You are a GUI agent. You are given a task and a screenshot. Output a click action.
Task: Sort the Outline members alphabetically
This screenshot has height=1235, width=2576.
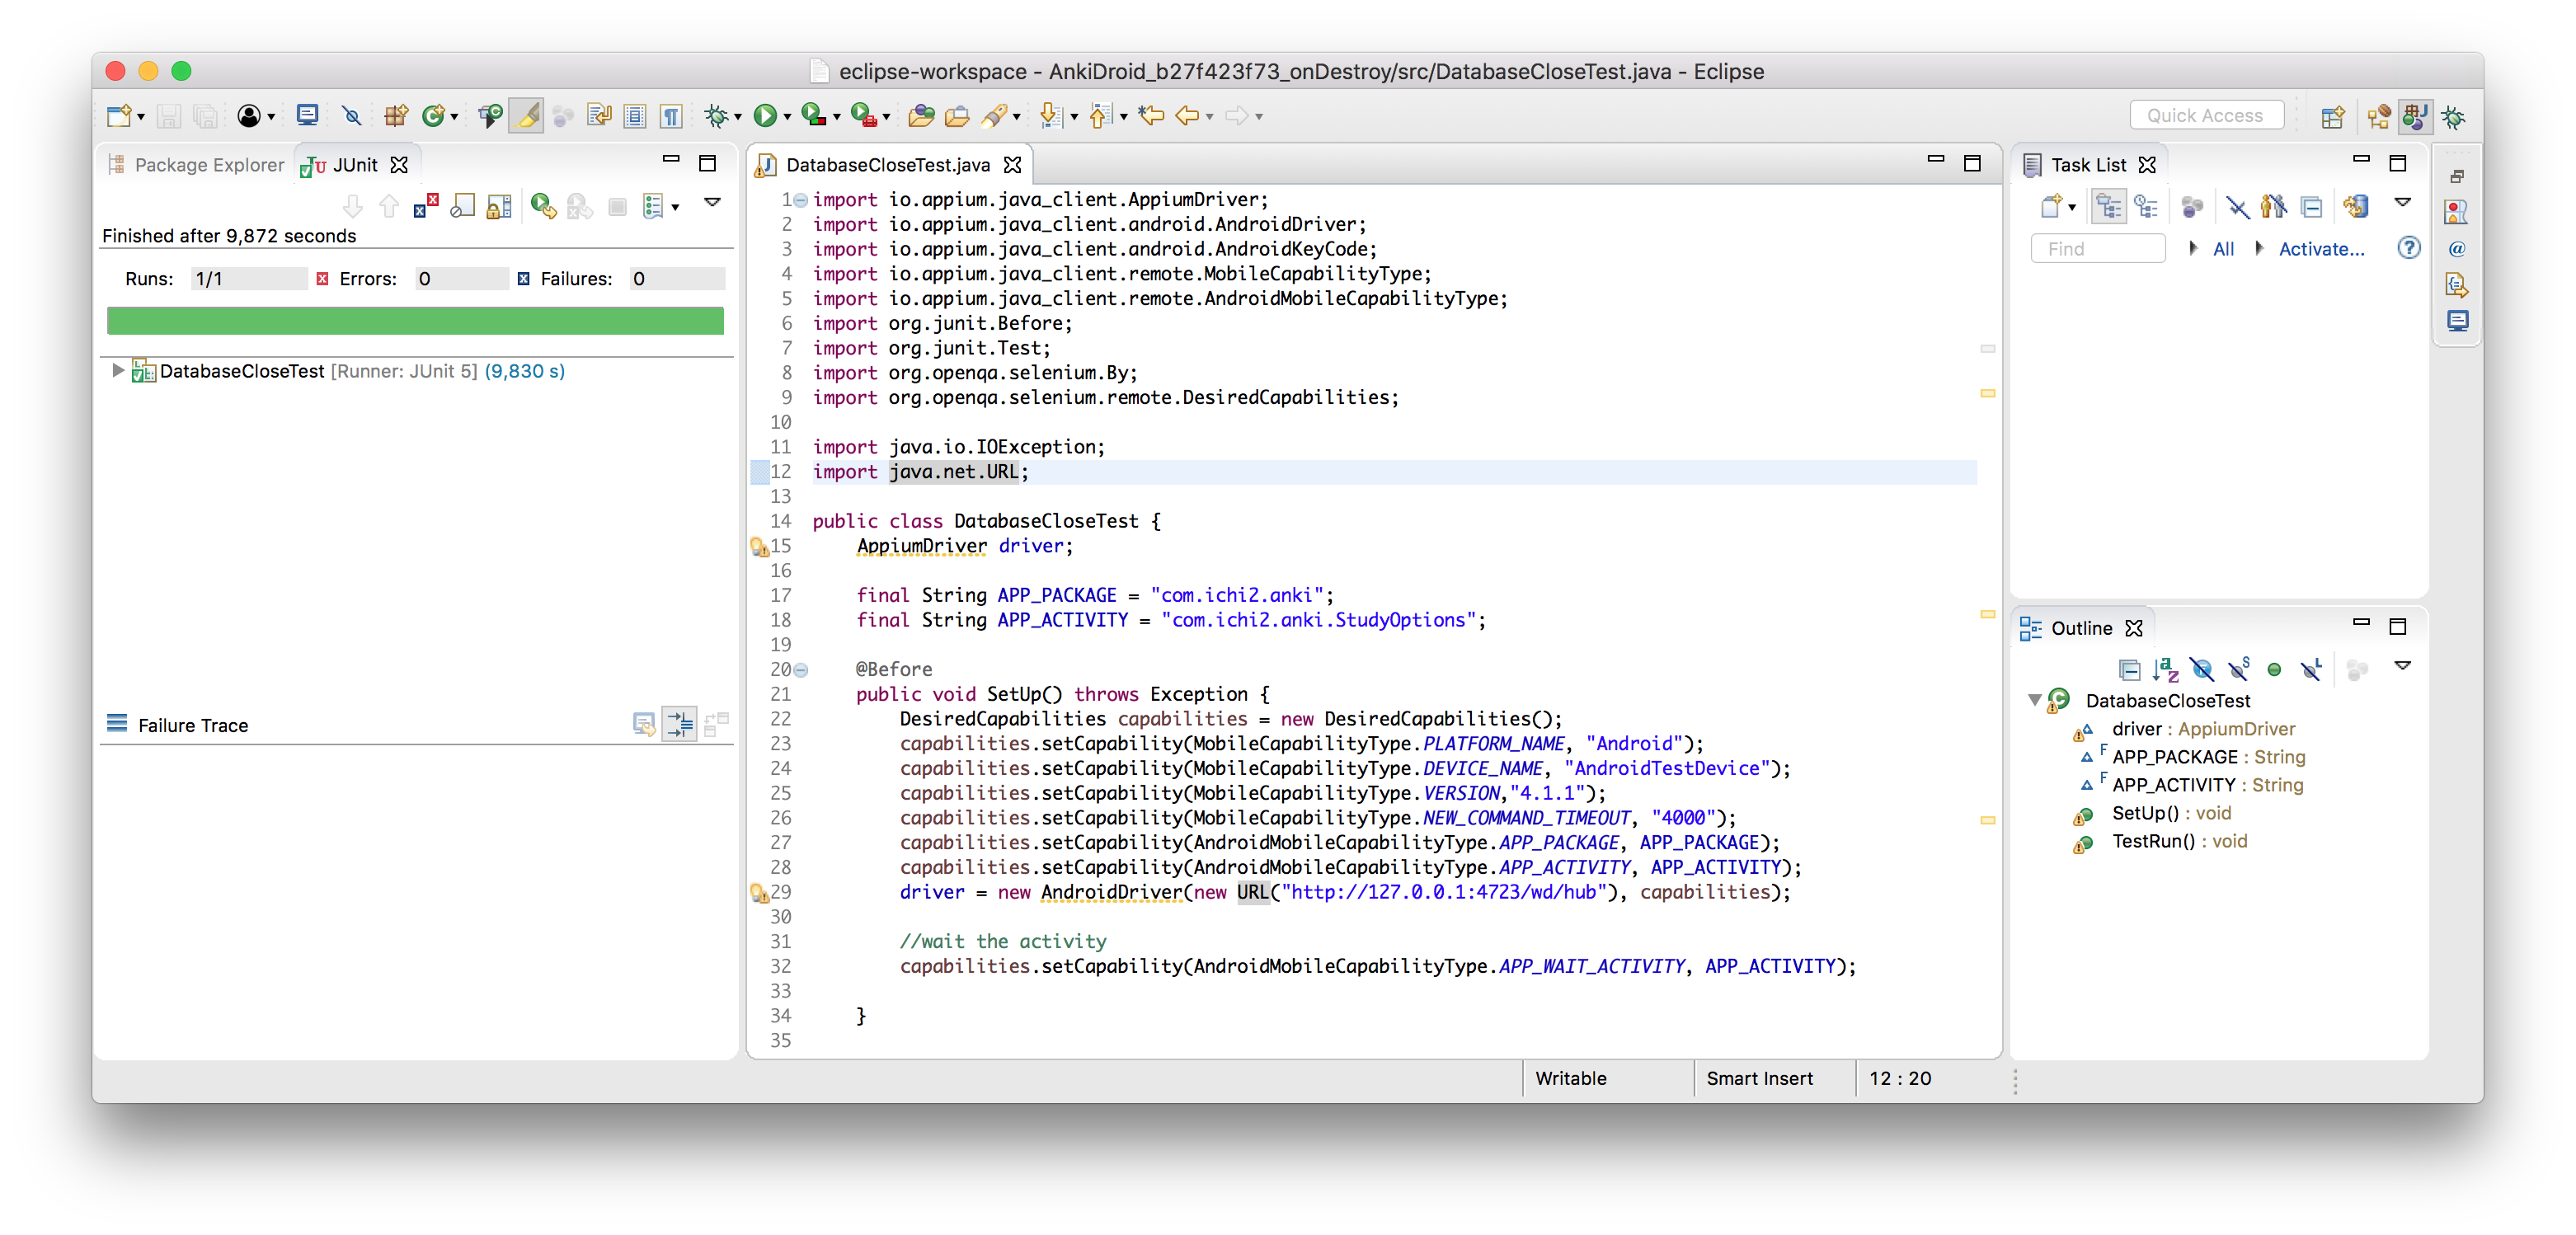(x=2166, y=669)
